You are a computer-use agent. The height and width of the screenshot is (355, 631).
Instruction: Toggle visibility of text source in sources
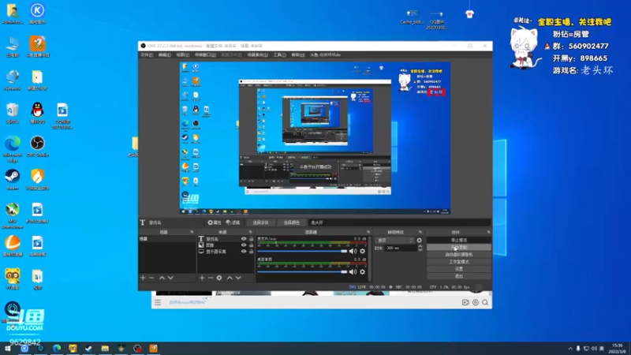[x=244, y=239]
